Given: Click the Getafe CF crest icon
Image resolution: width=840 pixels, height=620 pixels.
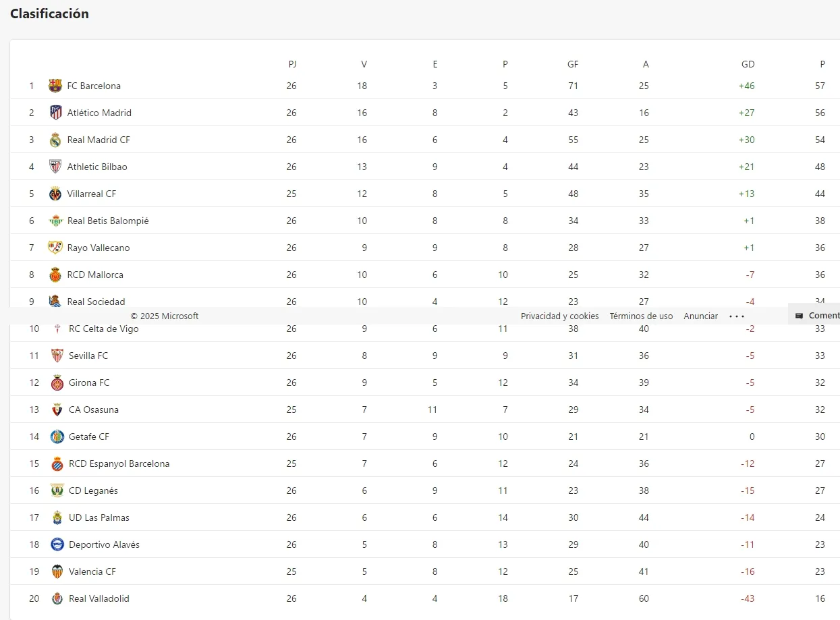Looking at the screenshot, I should click(57, 436).
